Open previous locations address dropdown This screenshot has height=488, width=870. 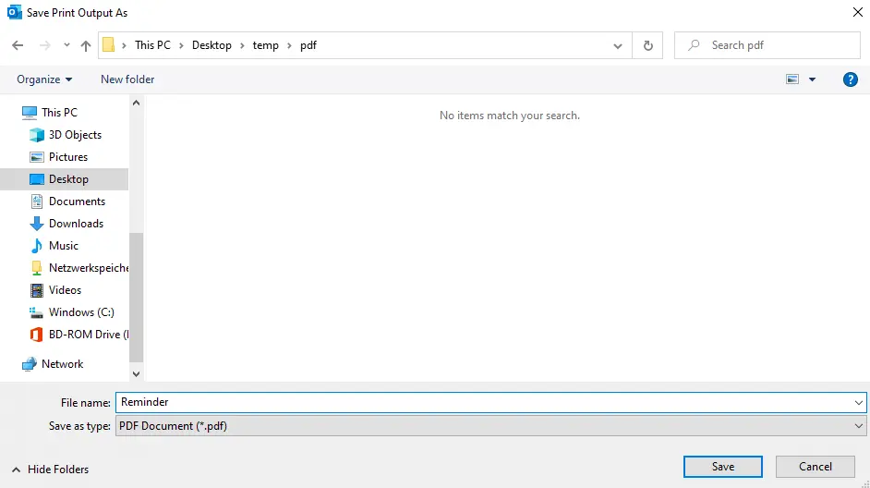(618, 45)
